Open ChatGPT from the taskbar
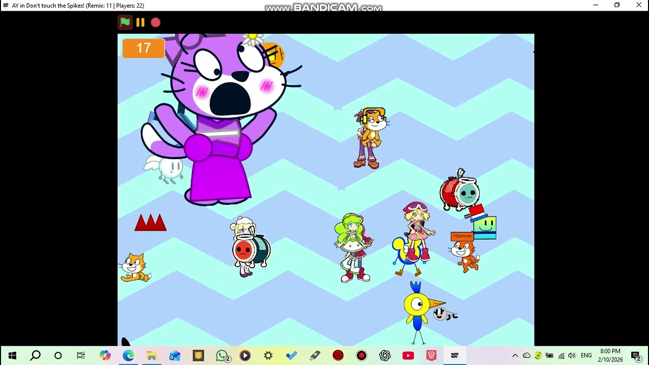The image size is (649, 365). pyautogui.click(x=385, y=355)
